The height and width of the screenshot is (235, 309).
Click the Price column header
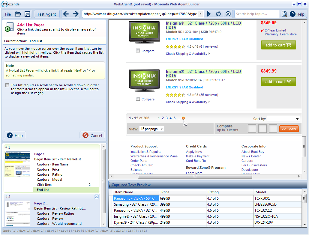pyautogui.click(x=182, y=192)
